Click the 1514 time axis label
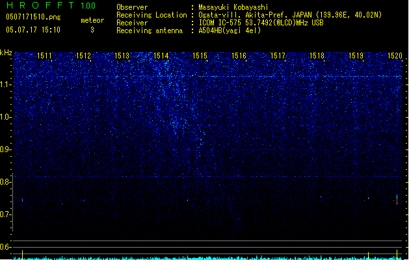Screen dimensions: 409x260 pos(161,56)
